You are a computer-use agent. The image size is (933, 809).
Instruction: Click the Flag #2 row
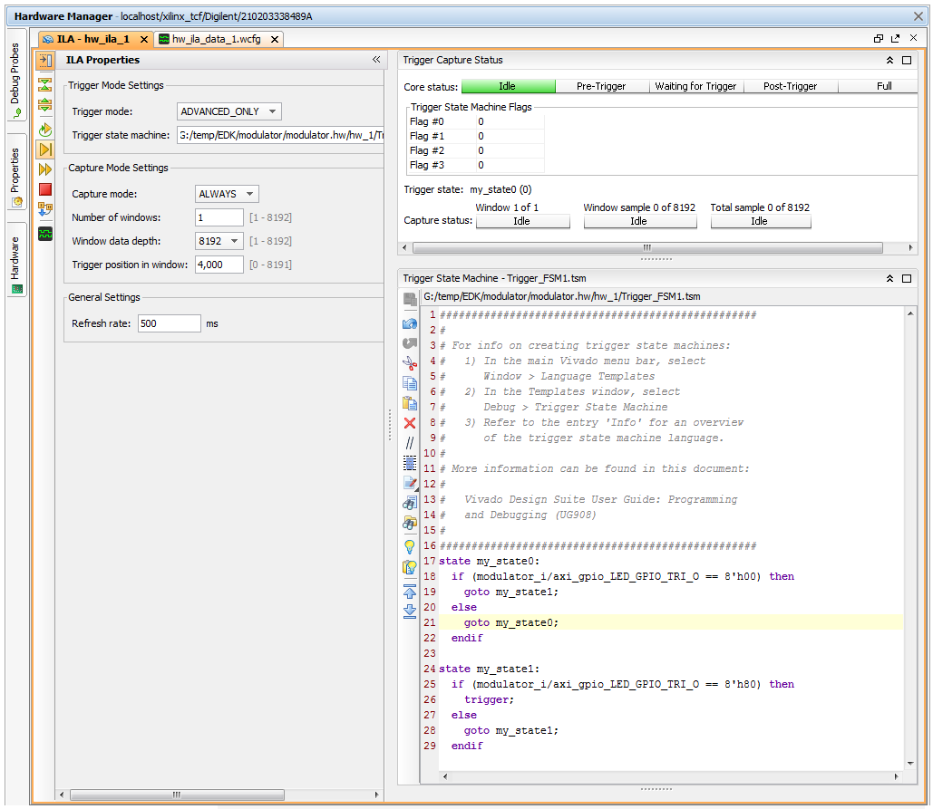(x=477, y=150)
